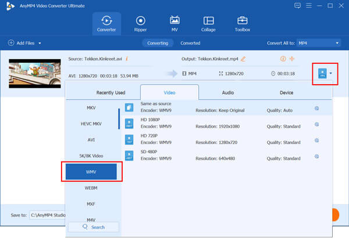Viewport: 349px width, 238px height.
Task: Click the Add Files plus icon
Action: pyautogui.click(x=11, y=43)
